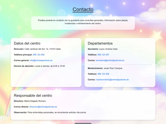Click the Teléfono principal label

[23, 55]
